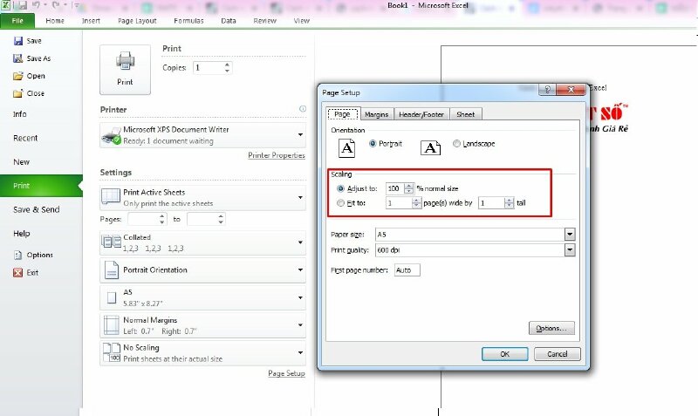
Task: Click the Portrait Orientation page icon
Action: (112, 270)
